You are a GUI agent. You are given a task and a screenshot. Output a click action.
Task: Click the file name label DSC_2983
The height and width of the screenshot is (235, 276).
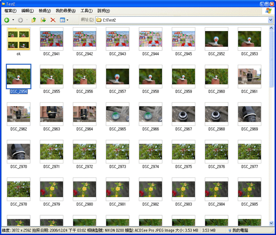coord(184,204)
